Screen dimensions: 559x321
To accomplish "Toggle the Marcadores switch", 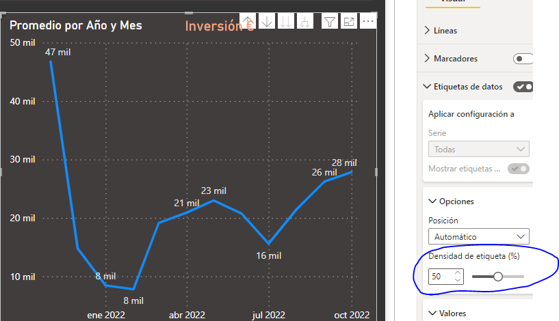I will pyautogui.click(x=523, y=59).
